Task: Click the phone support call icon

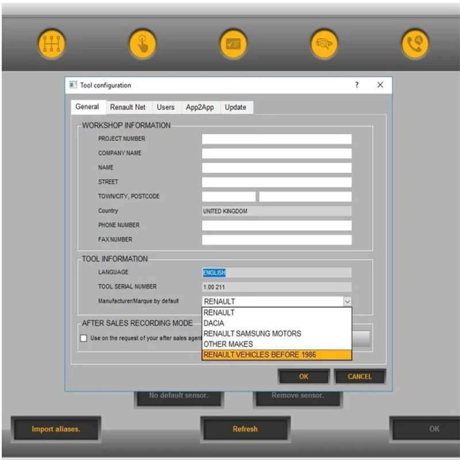Action: click(415, 44)
